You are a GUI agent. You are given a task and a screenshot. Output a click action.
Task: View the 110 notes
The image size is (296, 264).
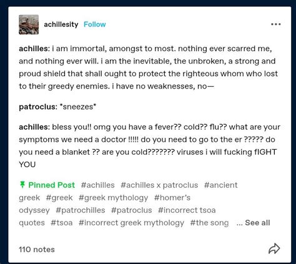point(37,250)
